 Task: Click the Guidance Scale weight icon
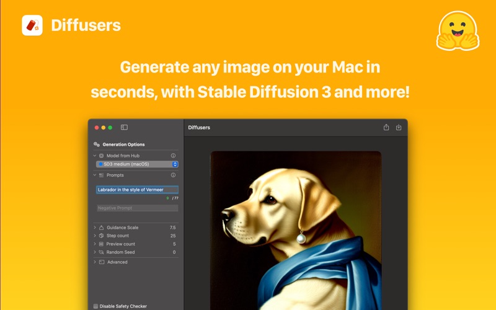(x=101, y=228)
